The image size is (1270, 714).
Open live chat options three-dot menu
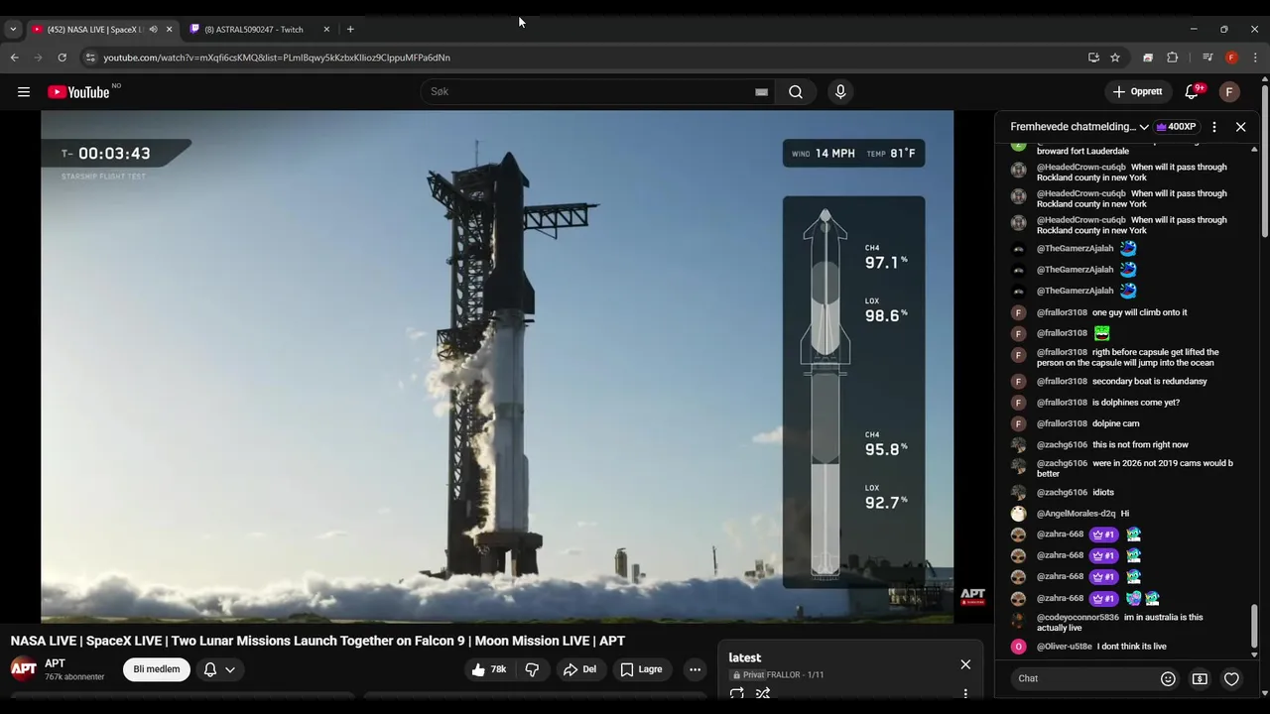coord(1214,127)
